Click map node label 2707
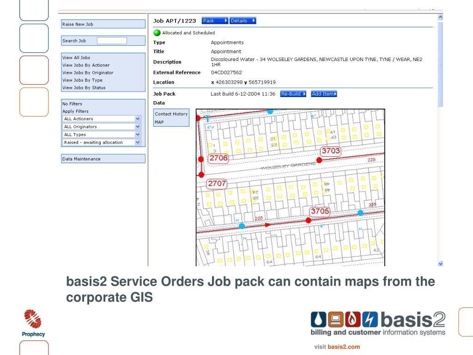 point(217,184)
